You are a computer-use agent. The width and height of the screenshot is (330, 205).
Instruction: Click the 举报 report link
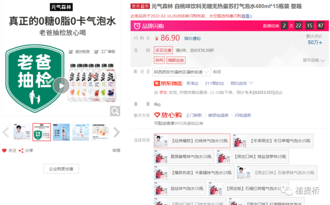pyautogui.click(x=116, y=150)
